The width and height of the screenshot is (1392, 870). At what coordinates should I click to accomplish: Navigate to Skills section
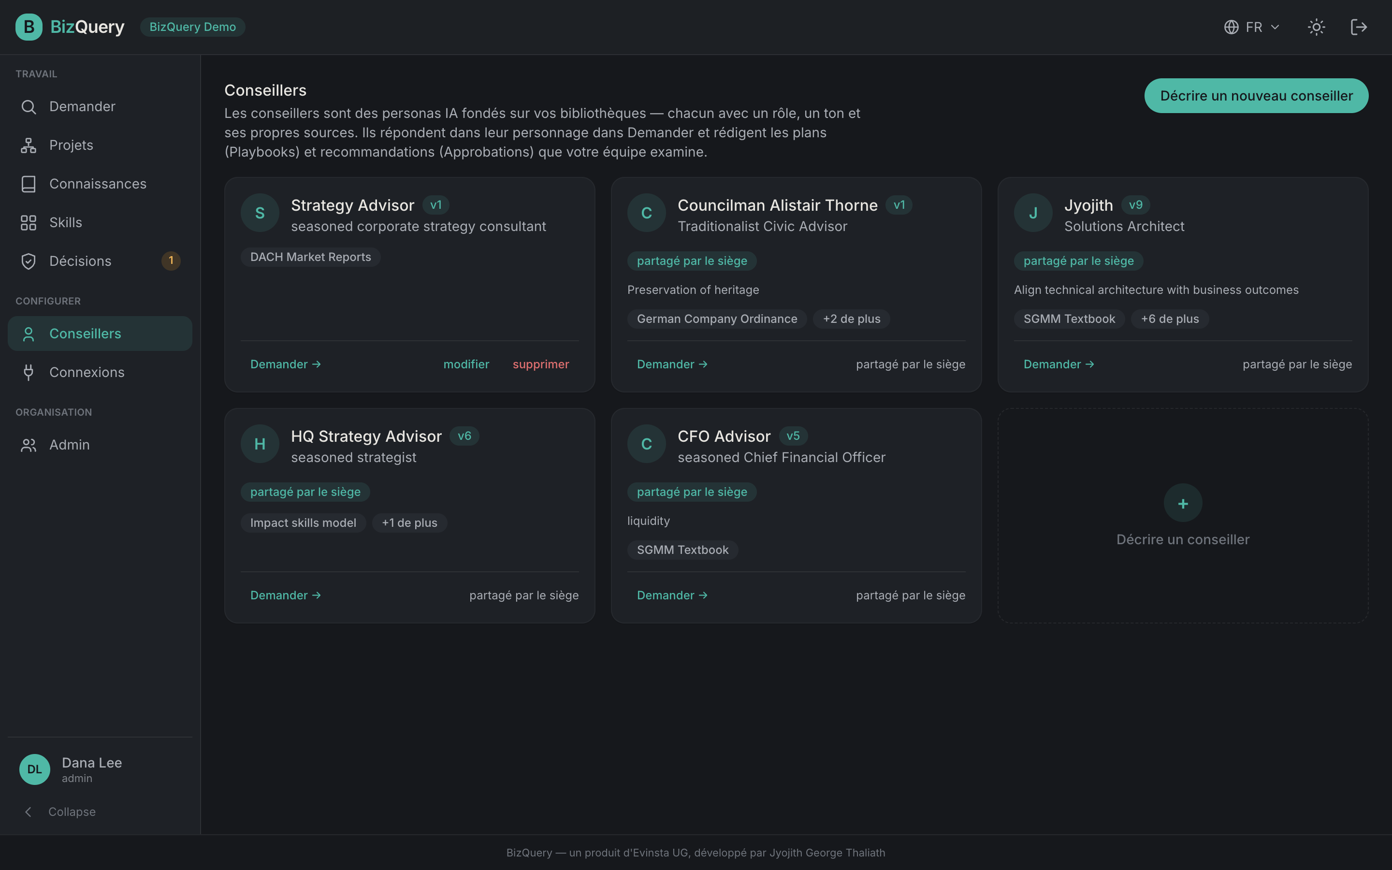click(100, 223)
